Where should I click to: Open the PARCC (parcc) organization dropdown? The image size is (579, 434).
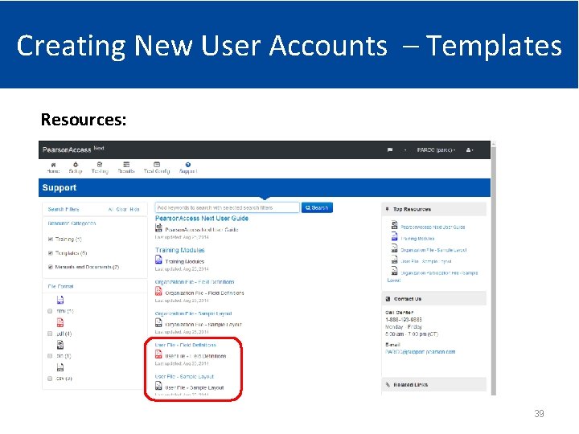pyautogui.click(x=436, y=149)
